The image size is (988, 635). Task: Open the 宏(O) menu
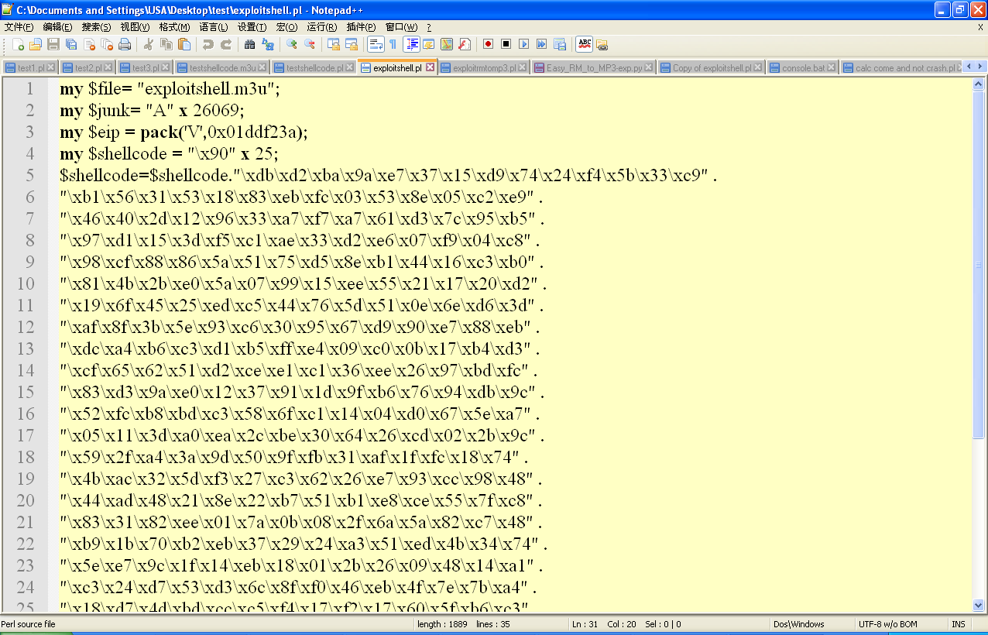pyautogui.click(x=287, y=27)
